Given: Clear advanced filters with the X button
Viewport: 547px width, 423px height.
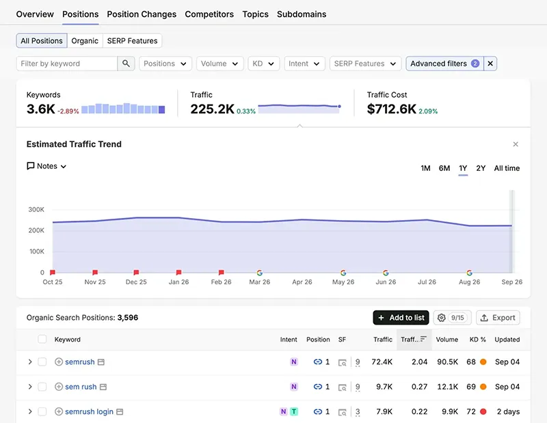Looking at the screenshot, I should pyautogui.click(x=490, y=64).
